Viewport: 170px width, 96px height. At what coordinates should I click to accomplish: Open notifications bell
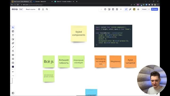click(x=138, y=9)
